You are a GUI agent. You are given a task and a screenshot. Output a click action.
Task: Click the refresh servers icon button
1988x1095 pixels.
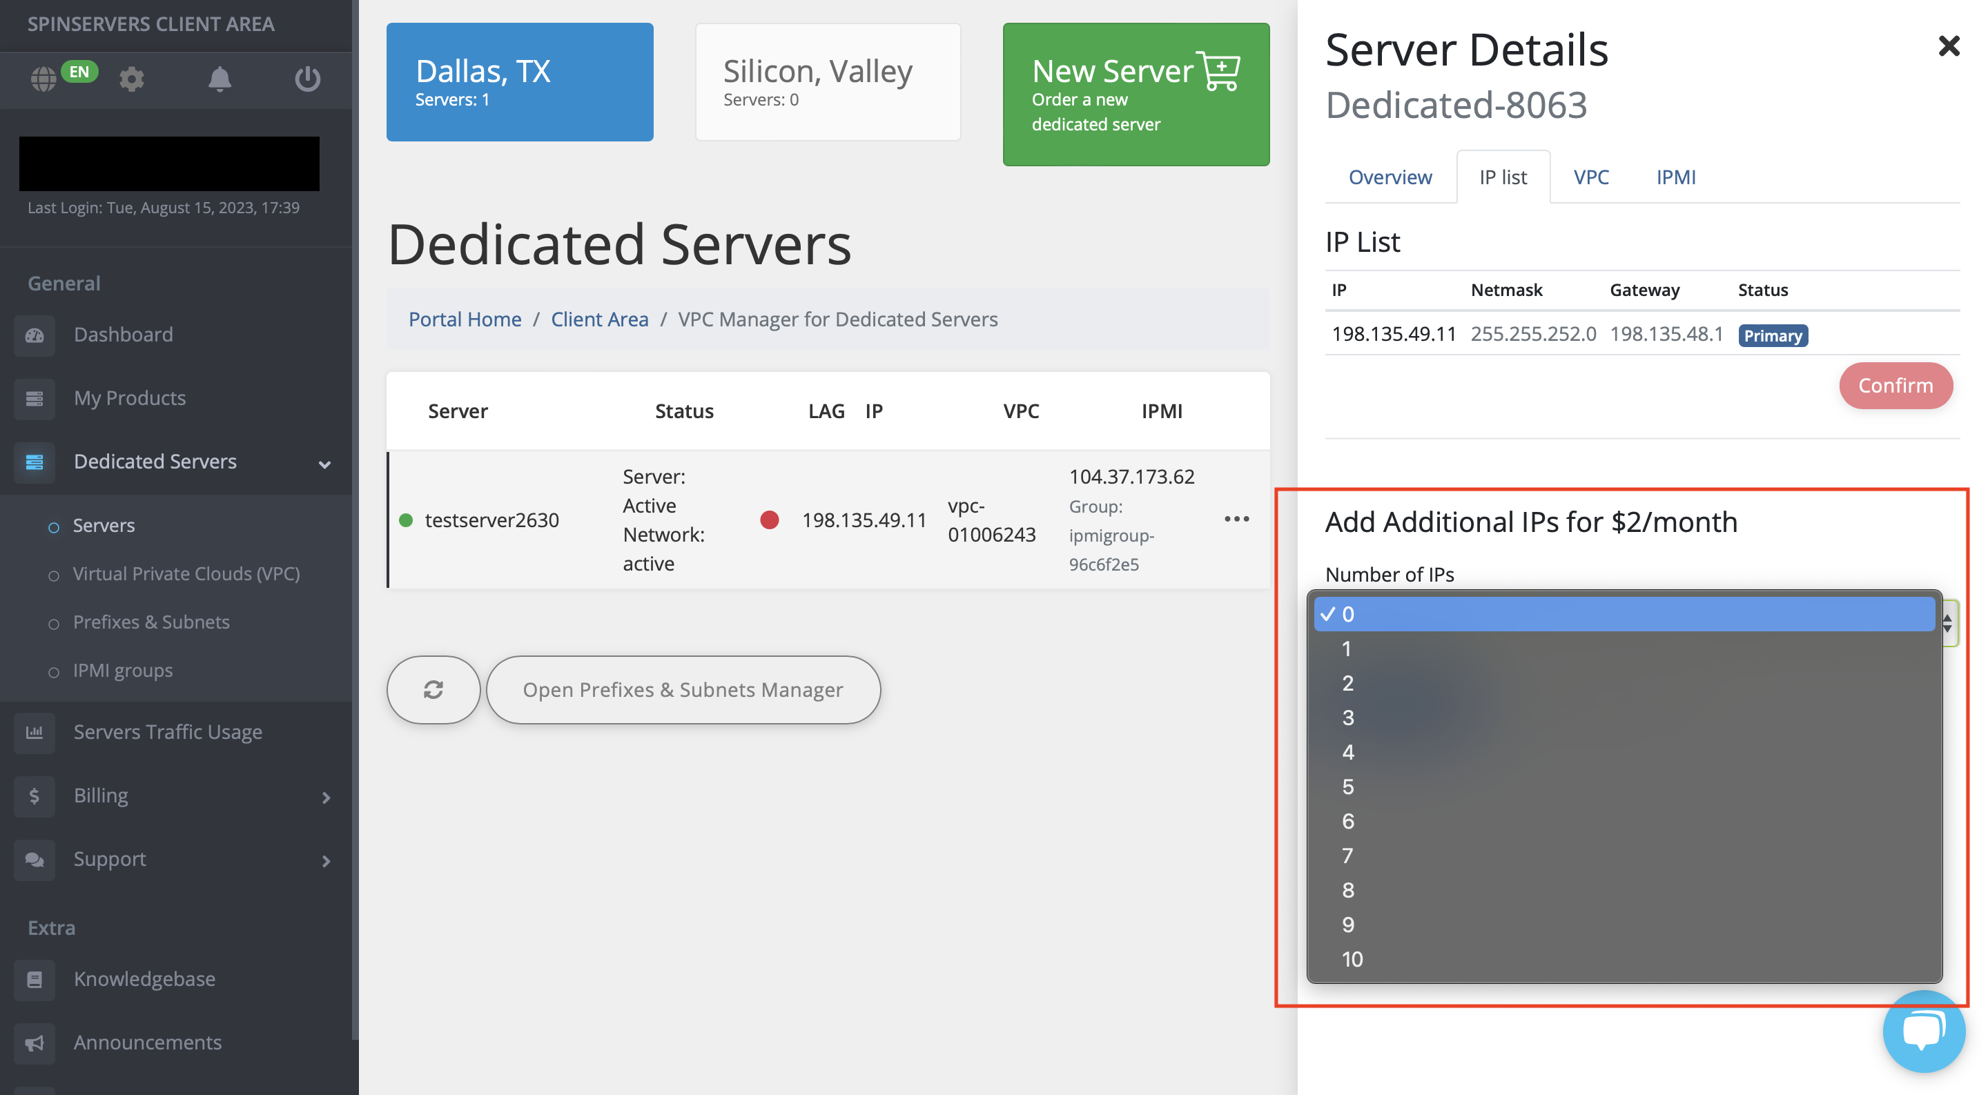(433, 690)
